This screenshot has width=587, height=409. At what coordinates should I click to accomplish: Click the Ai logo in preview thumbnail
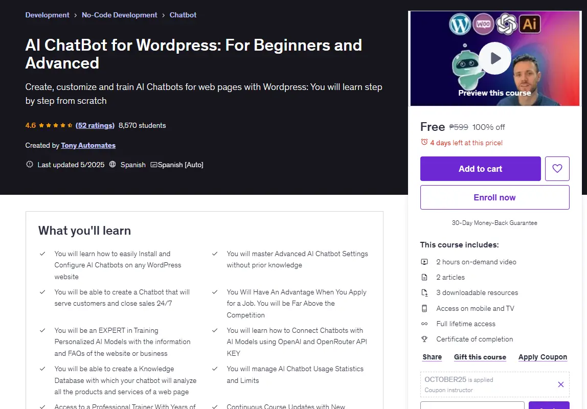(x=529, y=24)
